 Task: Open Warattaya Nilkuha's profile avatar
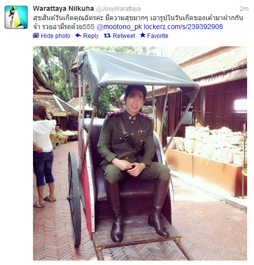click(16, 17)
